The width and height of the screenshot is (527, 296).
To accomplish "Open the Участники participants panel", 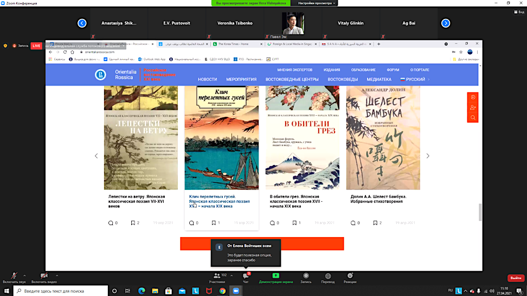I will 217,277.
